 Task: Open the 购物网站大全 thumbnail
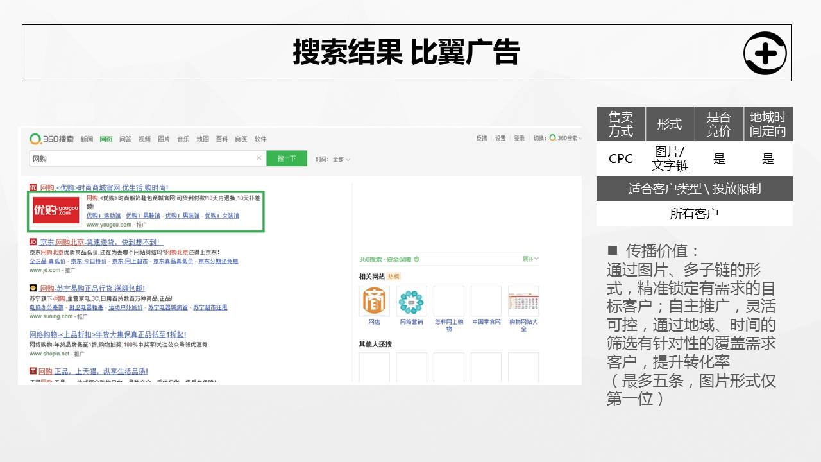[x=523, y=302]
